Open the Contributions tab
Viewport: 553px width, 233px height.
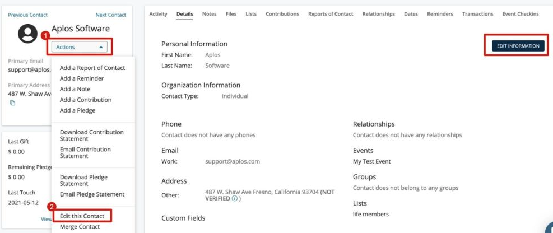click(x=282, y=14)
